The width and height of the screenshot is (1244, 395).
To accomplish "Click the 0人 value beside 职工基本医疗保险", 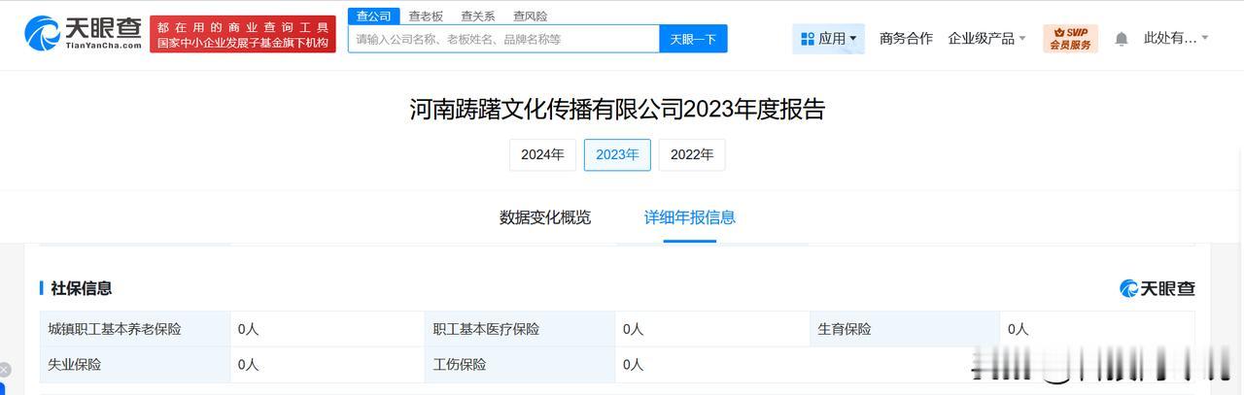I will point(634,329).
